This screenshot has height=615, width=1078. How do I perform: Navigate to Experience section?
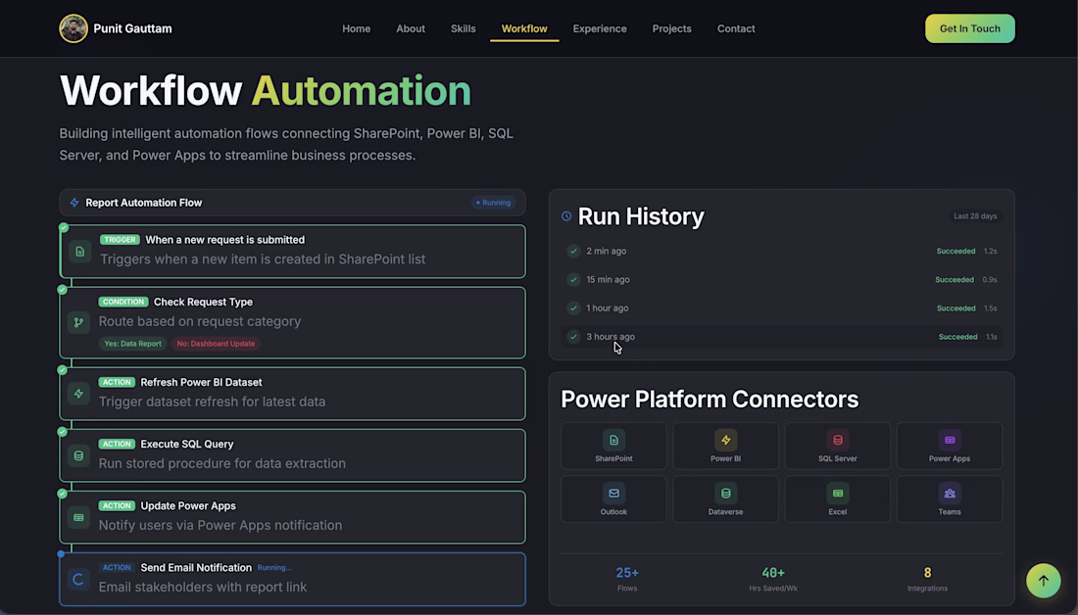click(x=600, y=28)
